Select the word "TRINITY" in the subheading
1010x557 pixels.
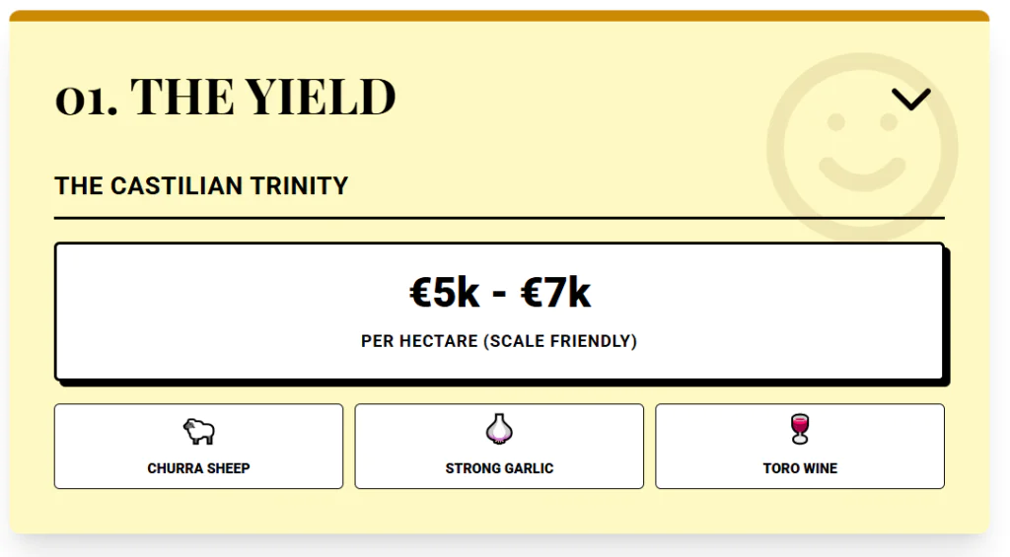tap(304, 186)
